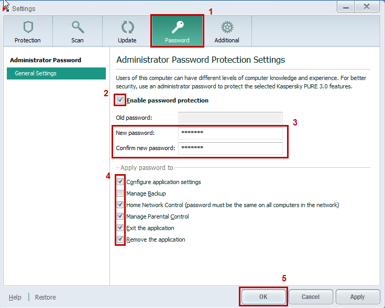Click the Apply button

click(357, 296)
